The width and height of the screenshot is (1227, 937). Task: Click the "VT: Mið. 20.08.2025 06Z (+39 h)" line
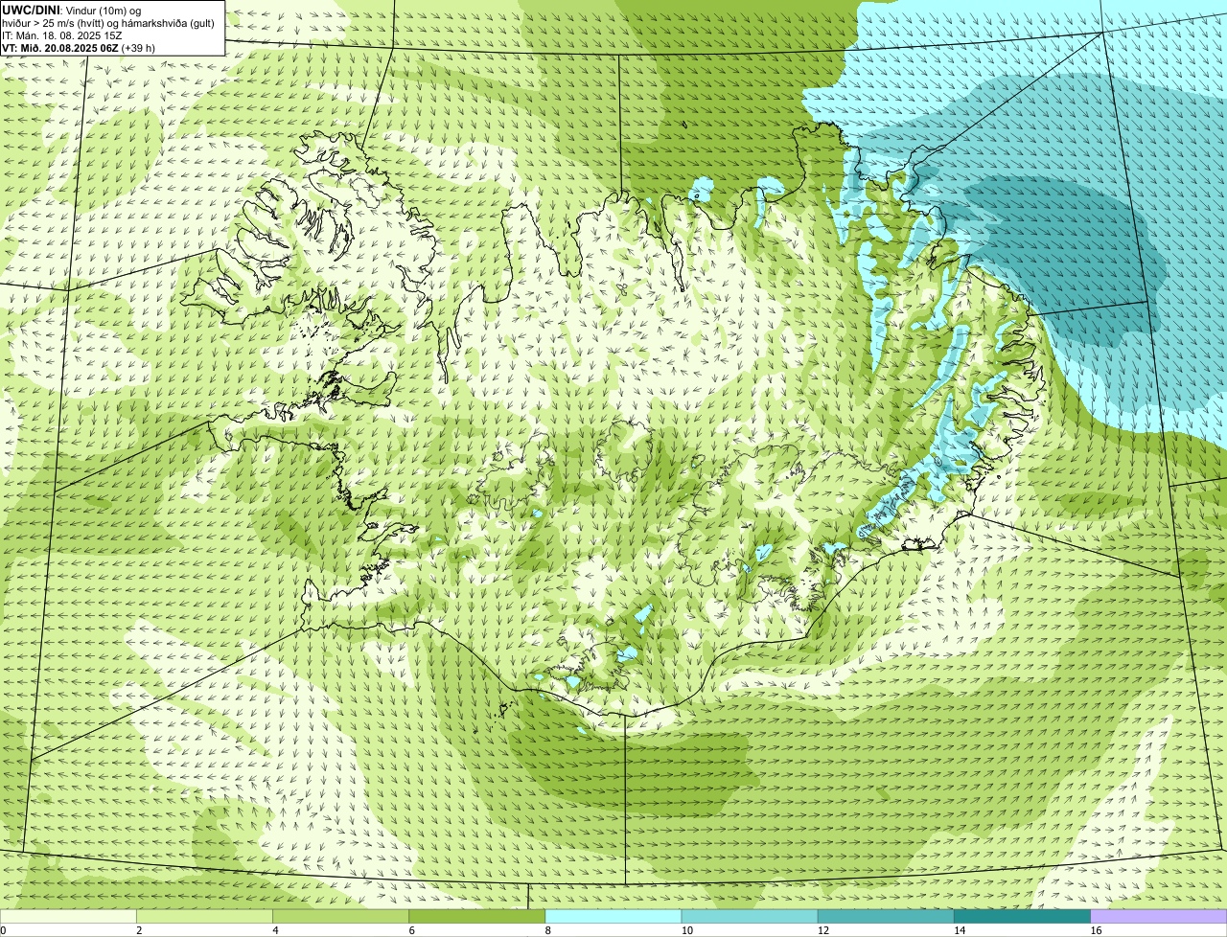[79, 47]
